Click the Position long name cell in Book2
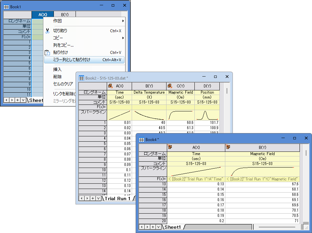 207,92
